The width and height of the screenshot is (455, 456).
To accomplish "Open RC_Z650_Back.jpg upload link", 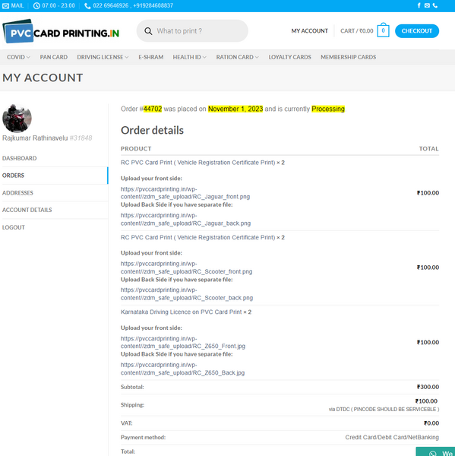I will point(182,369).
